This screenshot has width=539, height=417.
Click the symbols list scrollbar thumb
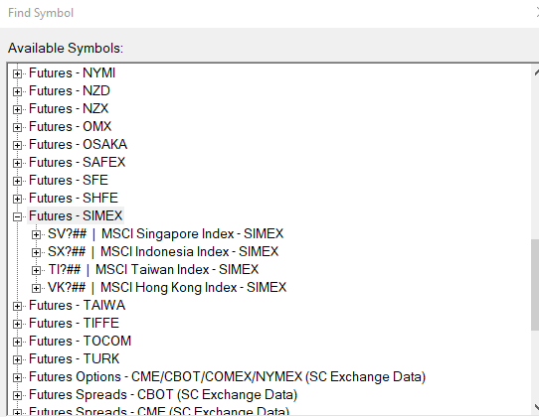pyautogui.click(x=535, y=285)
